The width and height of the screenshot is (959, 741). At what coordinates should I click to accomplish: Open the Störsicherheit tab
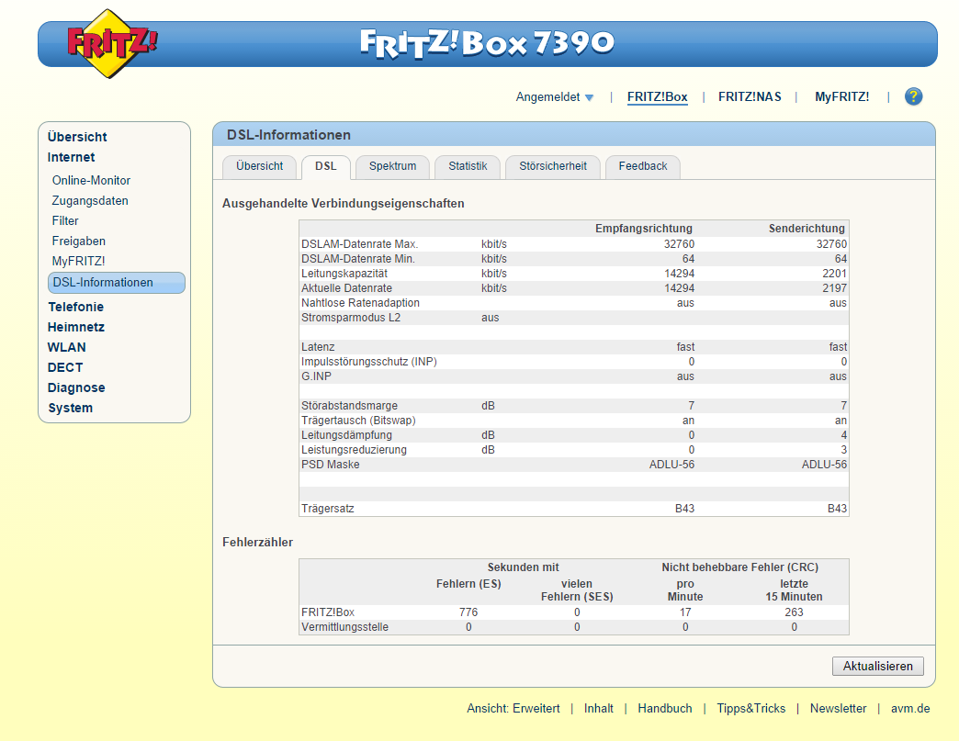(552, 166)
